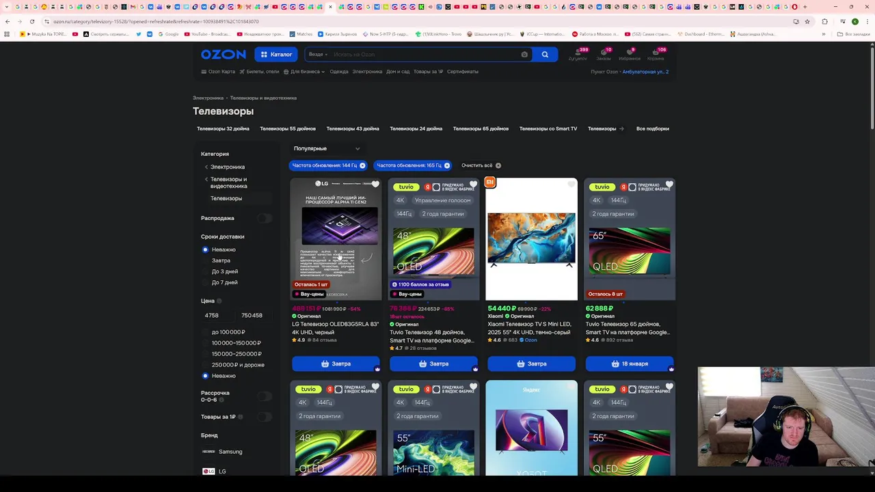Toggle the Рассрочка 0-0-6 switch
The height and width of the screenshot is (492, 875).
265,396
